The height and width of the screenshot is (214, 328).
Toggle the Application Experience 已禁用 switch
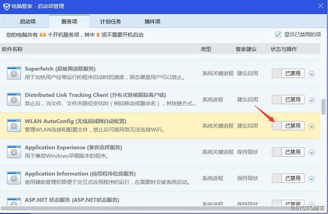[x=288, y=152]
